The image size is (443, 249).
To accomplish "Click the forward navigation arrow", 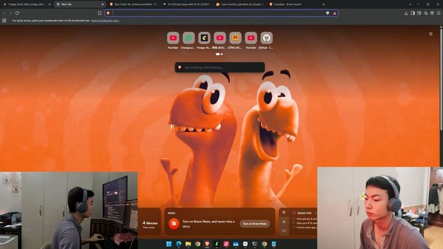I will click(10, 13).
